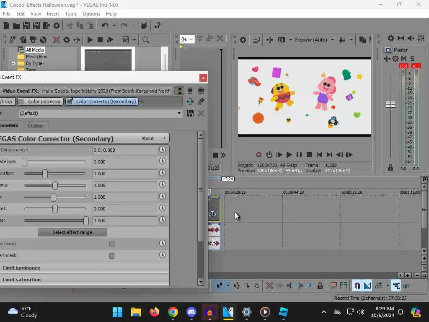Delete selected event with the red X in the timeline toolbar
The height and width of the screenshot is (322, 429).
[x=269, y=286]
